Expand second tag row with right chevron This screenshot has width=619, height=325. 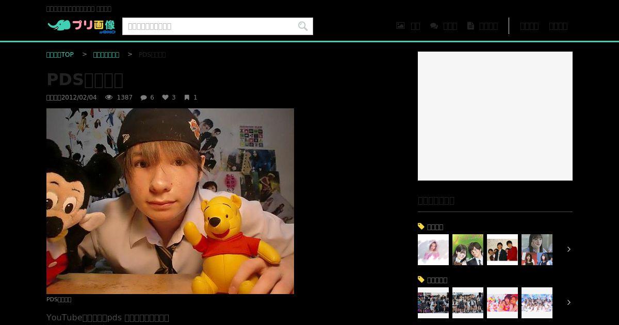(x=568, y=303)
